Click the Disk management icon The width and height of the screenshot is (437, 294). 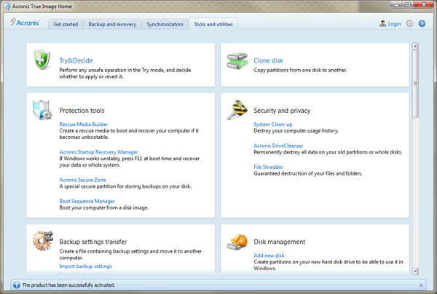pyautogui.click(x=235, y=241)
